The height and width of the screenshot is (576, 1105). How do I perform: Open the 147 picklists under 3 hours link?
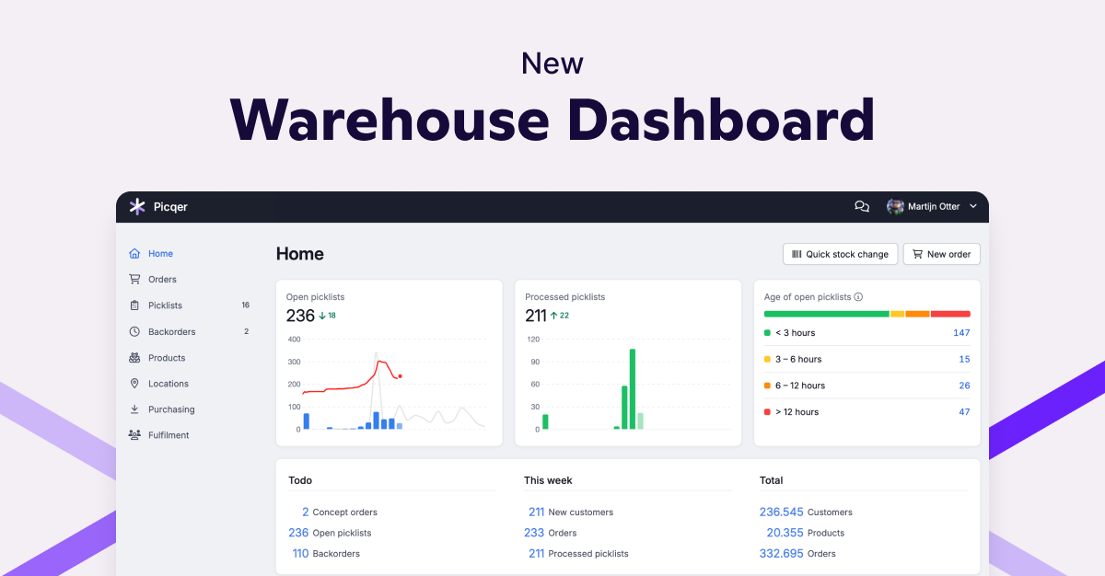[963, 332]
